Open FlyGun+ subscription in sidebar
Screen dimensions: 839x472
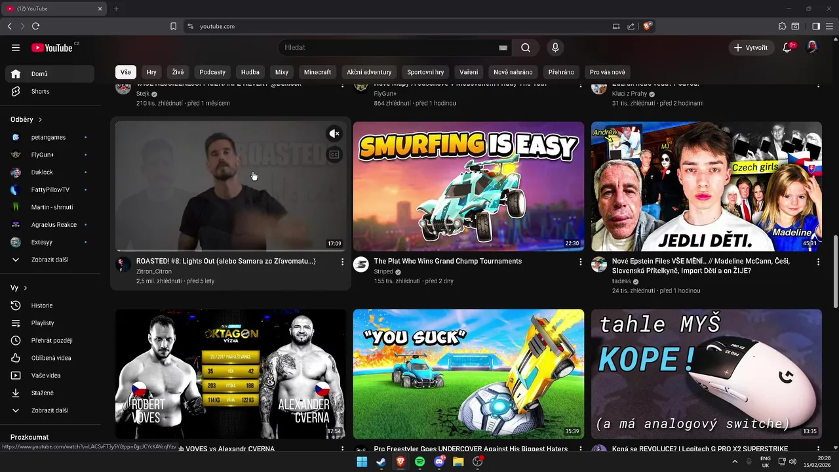pyautogui.click(x=50, y=155)
